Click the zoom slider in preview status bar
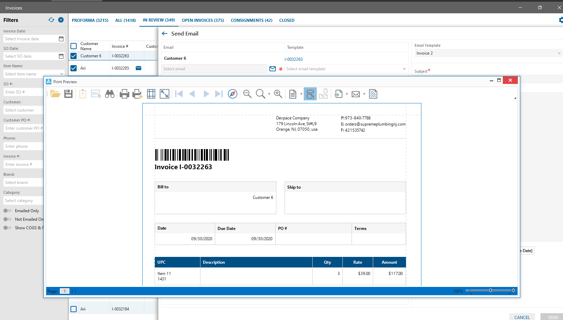The width and height of the screenshot is (563, 320). (x=490, y=290)
